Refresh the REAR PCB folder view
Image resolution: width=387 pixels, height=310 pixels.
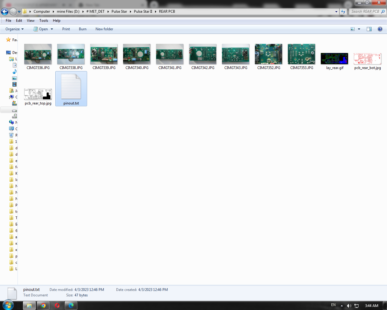[343, 12]
